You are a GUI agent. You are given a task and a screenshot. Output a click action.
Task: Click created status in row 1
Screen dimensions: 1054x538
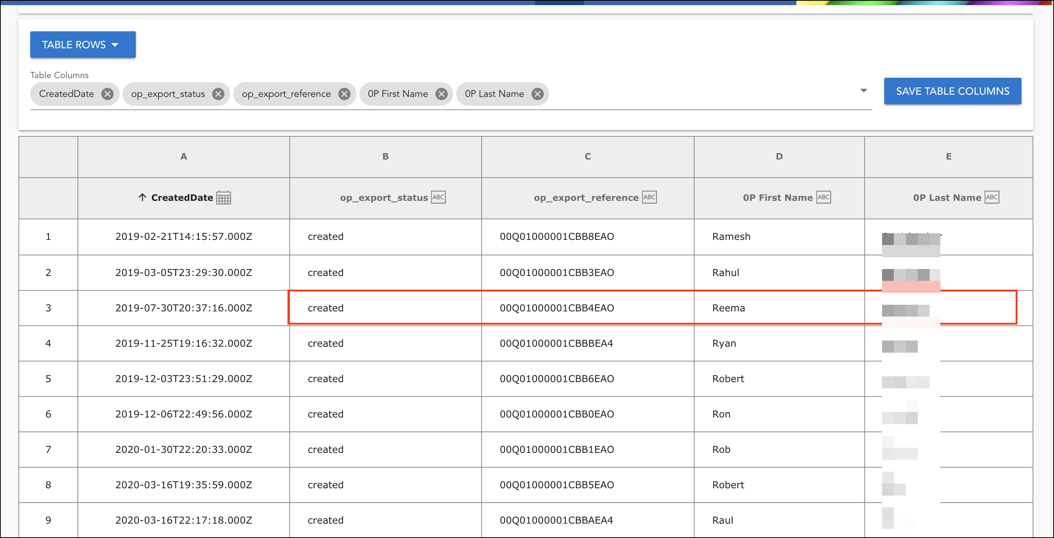click(326, 237)
